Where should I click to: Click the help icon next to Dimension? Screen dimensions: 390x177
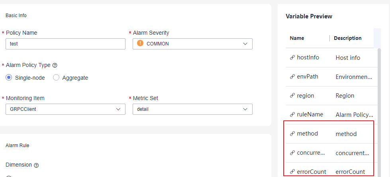(36, 165)
